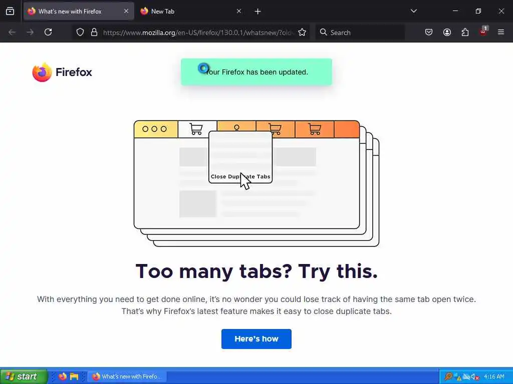
Task: Click the Here's how button
Action: [x=256, y=339]
